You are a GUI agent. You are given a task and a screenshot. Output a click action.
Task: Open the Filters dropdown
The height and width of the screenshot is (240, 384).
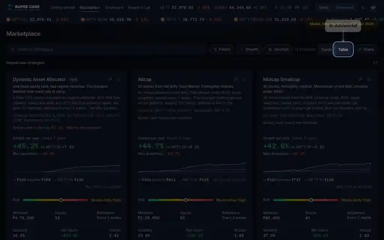coord(222,49)
